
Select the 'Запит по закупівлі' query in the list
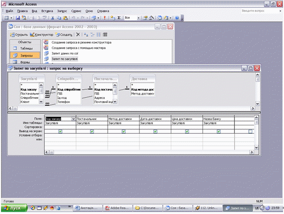tap(65, 59)
